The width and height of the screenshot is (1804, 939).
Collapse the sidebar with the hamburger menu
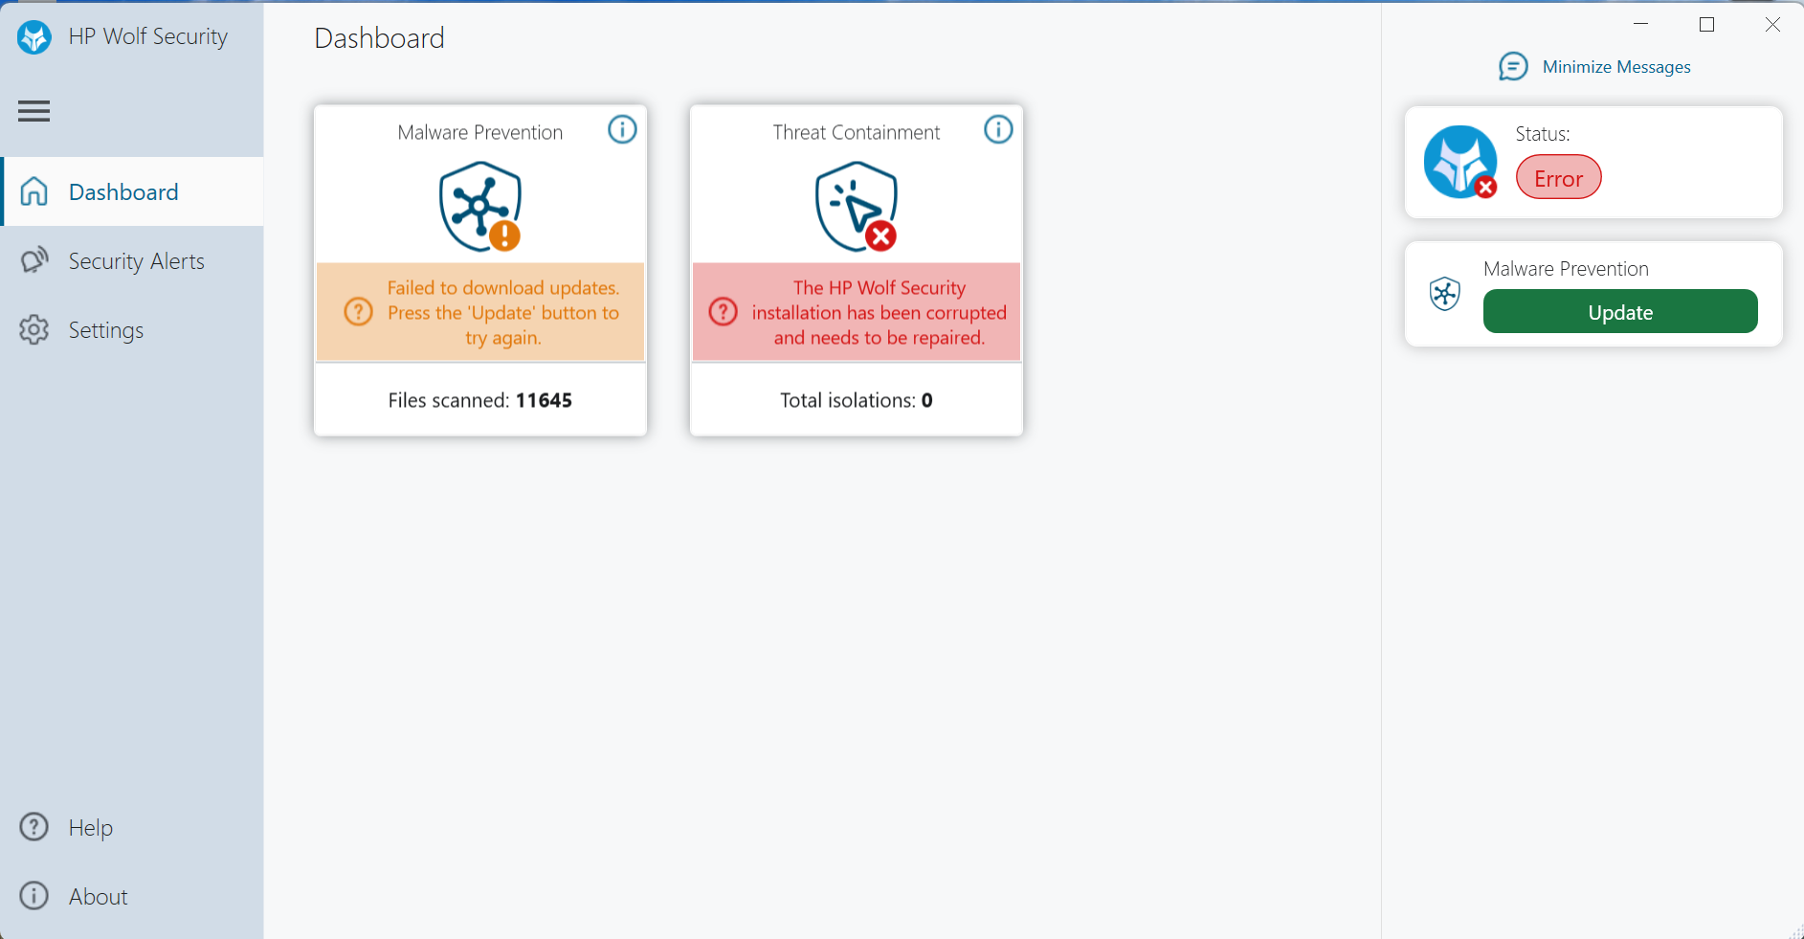coord(33,111)
